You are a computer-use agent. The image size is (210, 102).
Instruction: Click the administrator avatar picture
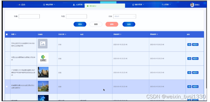(x=192, y=5)
